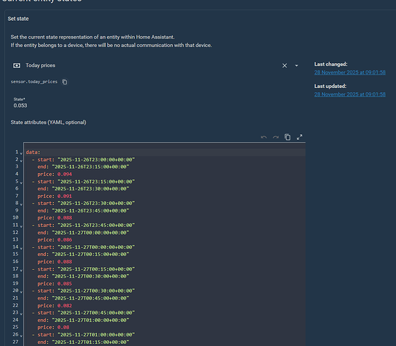This screenshot has width=396, height=346.
Task: Collapse the data block at line 1
Action: click(21, 153)
